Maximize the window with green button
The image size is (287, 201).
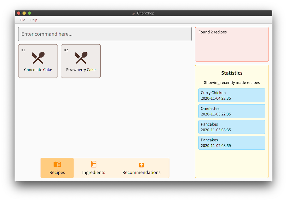point(29,13)
